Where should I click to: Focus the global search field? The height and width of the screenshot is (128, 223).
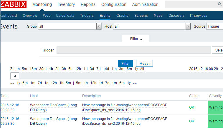[191, 4]
